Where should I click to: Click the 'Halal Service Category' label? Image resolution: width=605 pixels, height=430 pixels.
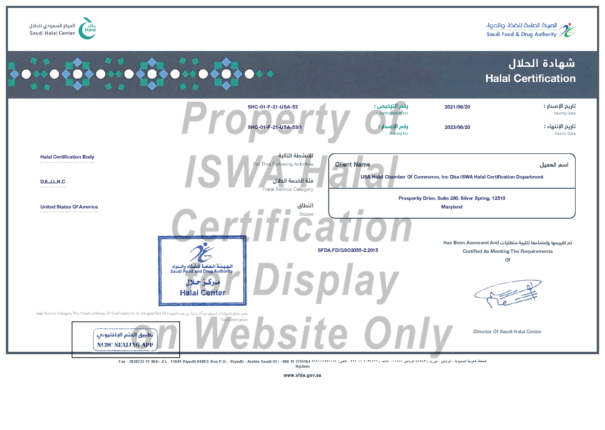(x=288, y=190)
